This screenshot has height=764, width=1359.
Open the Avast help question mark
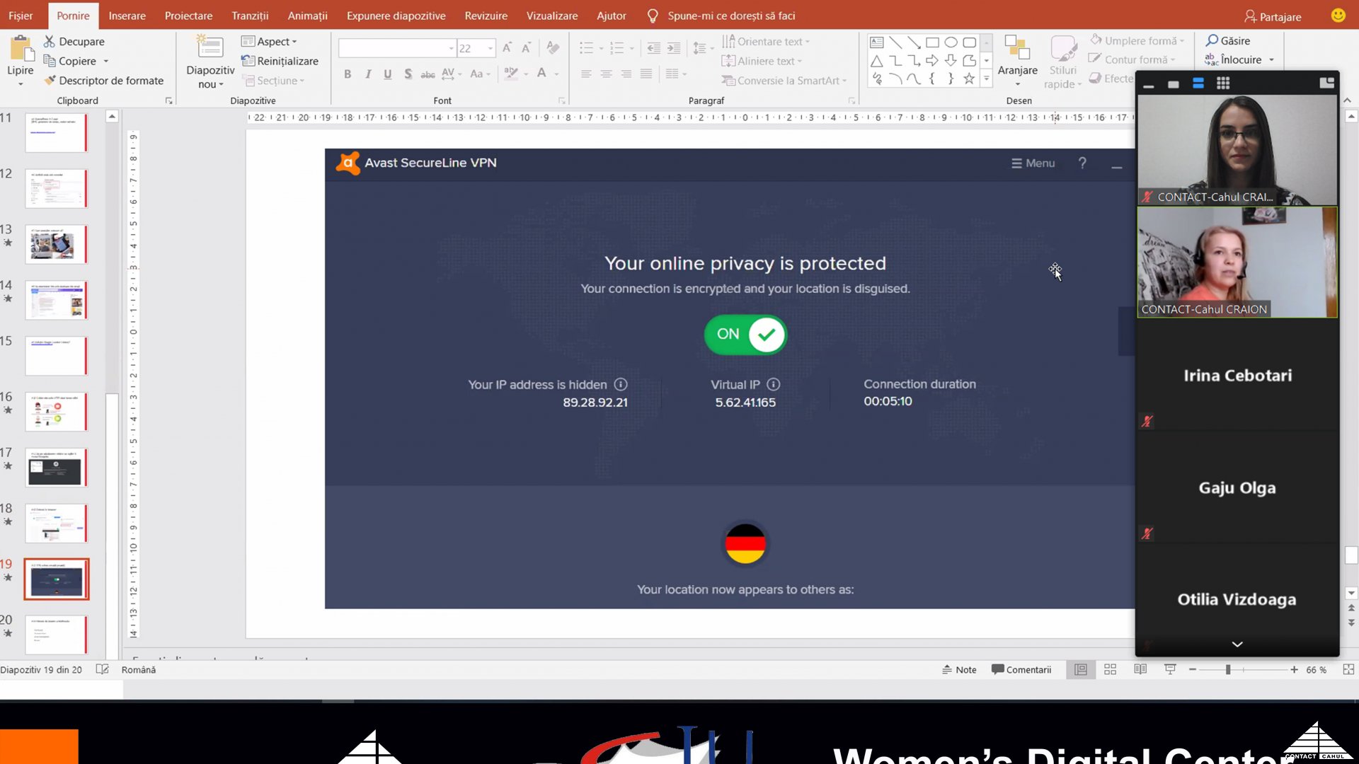point(1082,163)
